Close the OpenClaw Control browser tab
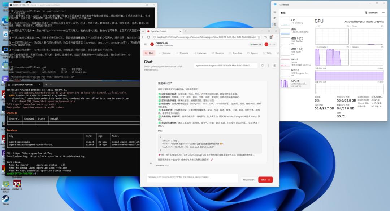 point(180,31)
